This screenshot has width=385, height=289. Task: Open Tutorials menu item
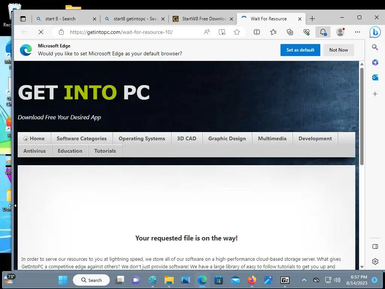pyautogui.click(x=105, y=151)
